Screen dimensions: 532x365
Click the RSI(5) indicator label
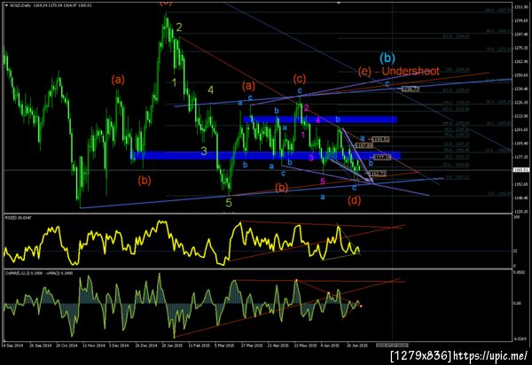[18, 218]
